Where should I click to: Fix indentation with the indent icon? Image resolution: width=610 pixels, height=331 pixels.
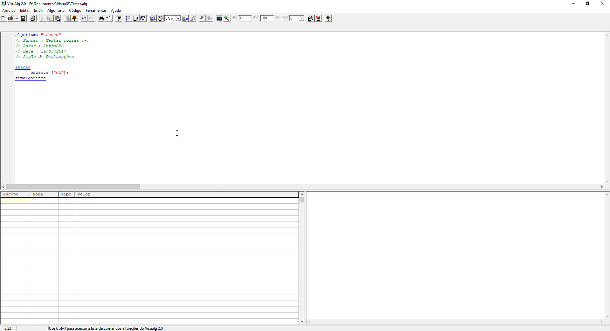coord(119,18)
